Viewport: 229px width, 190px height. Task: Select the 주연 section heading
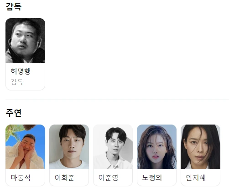pos(14,113)
